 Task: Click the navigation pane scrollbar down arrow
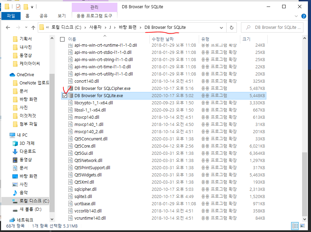coord(52,219)
